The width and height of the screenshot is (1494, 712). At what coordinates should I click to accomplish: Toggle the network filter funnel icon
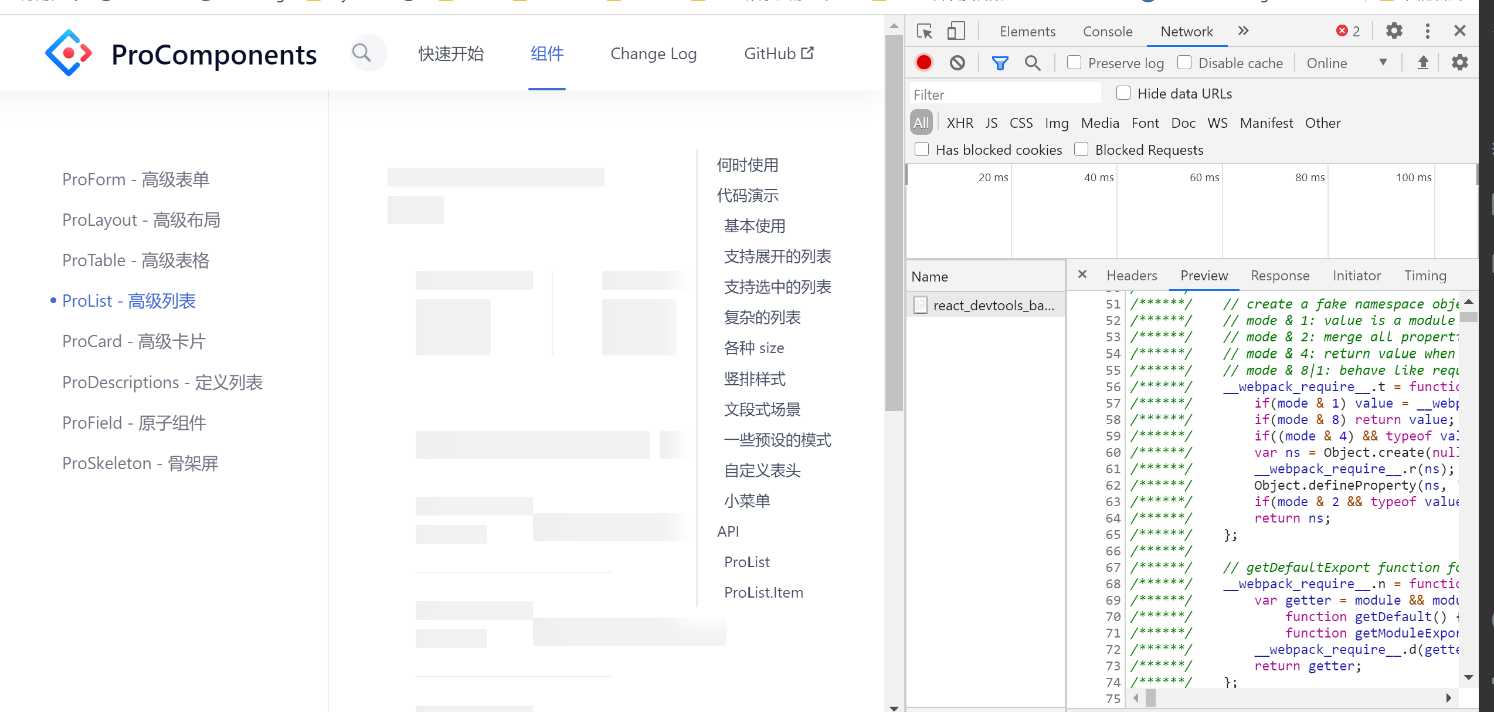pos(1000,63)
